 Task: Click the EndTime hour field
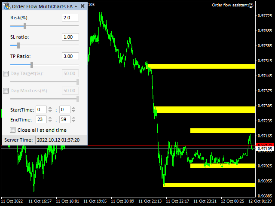[x=41, y=119]
